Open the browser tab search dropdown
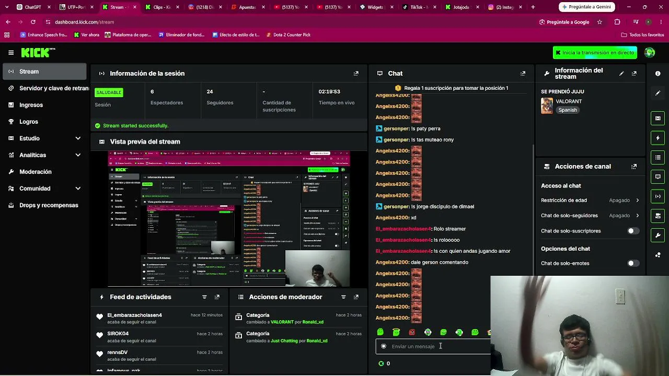 (7, 7)
